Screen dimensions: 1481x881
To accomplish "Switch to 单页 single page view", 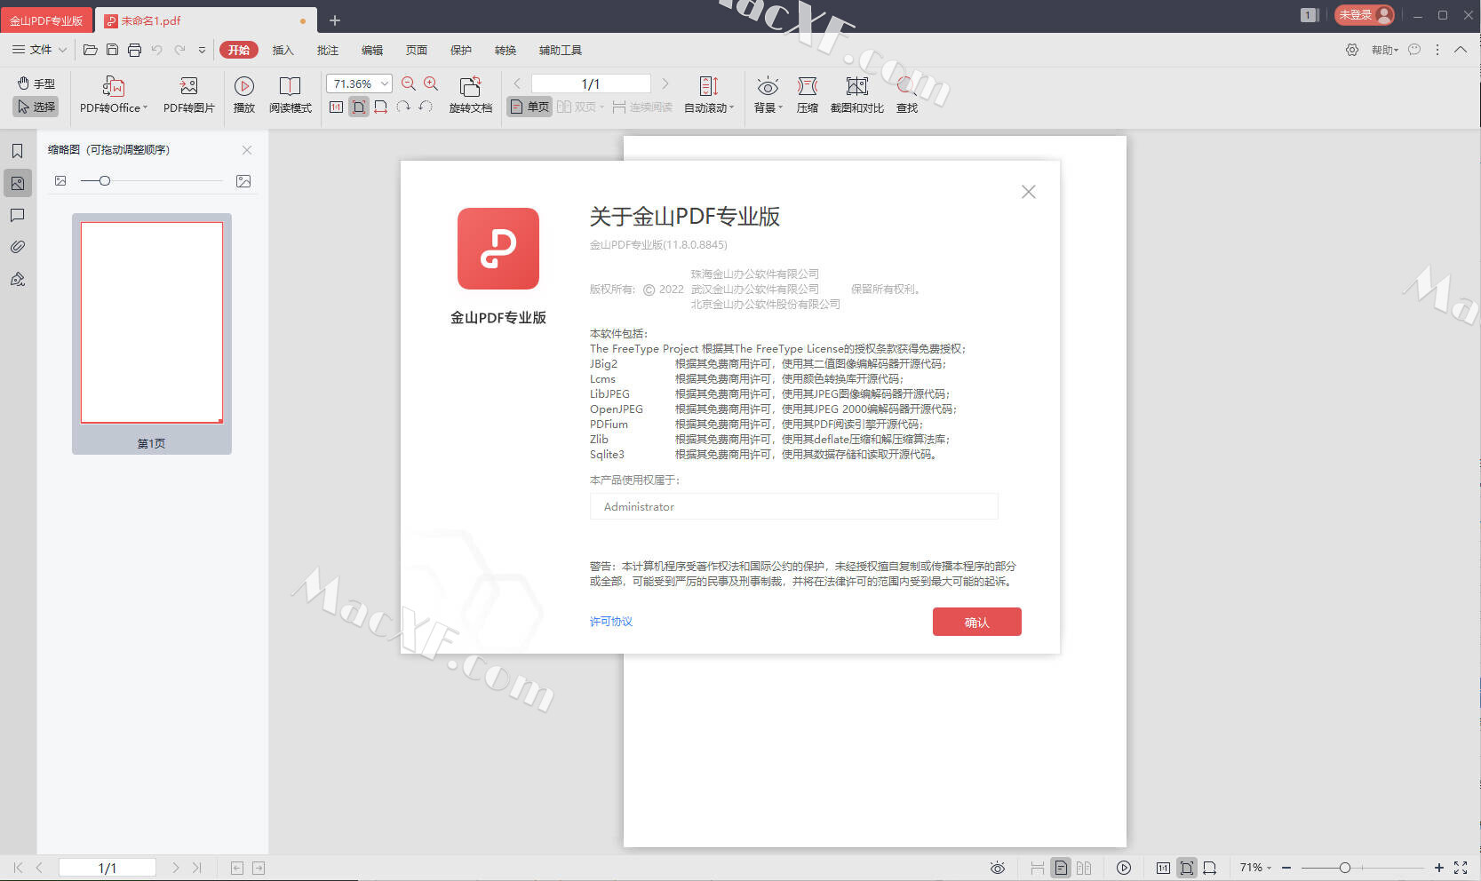I will point(529,107).
